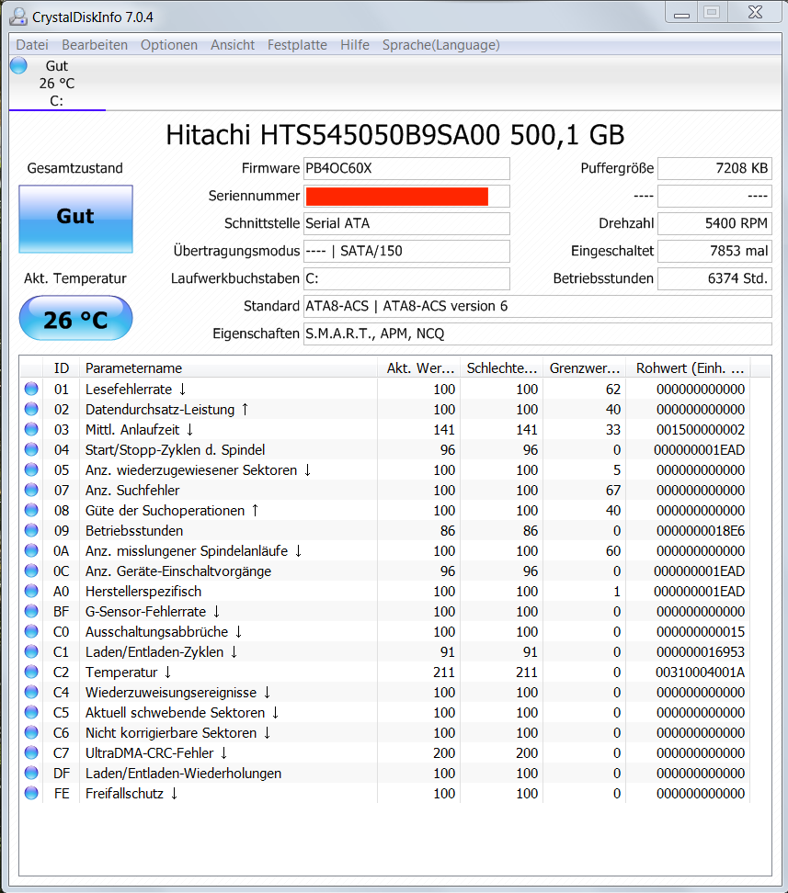Click the status icon for Herstellerspezifisch
Viewport: 788px width, 893px height.
coord(31,591)
